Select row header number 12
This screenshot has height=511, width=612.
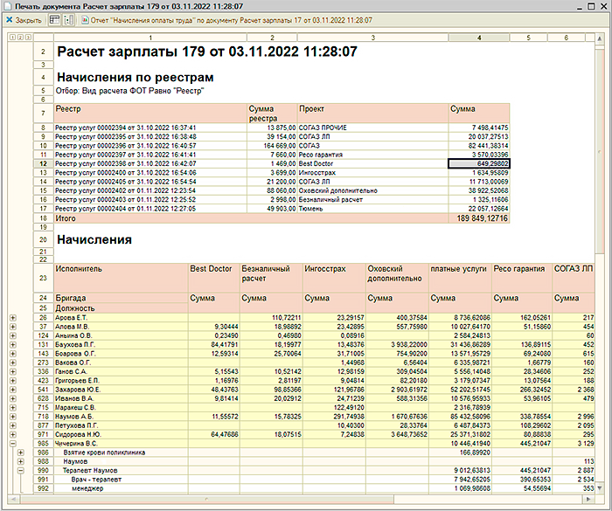click(x=41, y=162)
